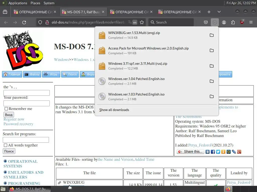Open WIN3XBUG.ver.1.53 zip download entry
This screenshot has width=257, height=192.
[x=153, y=35]
